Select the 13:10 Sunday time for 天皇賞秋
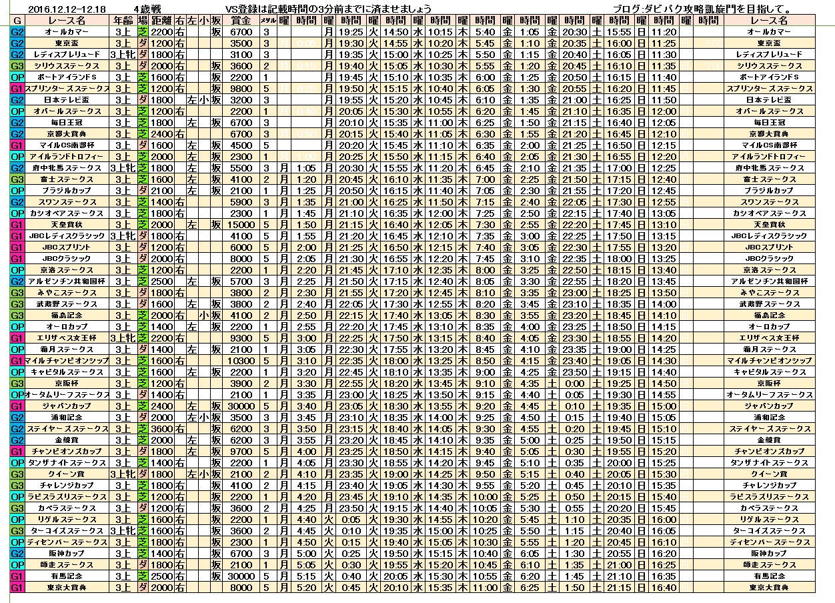 pos(663,225)
